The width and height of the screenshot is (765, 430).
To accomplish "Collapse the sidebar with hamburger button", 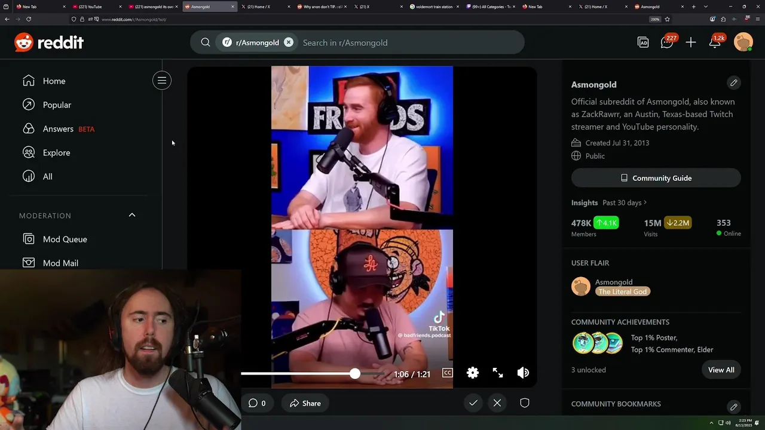I will 162,81.
